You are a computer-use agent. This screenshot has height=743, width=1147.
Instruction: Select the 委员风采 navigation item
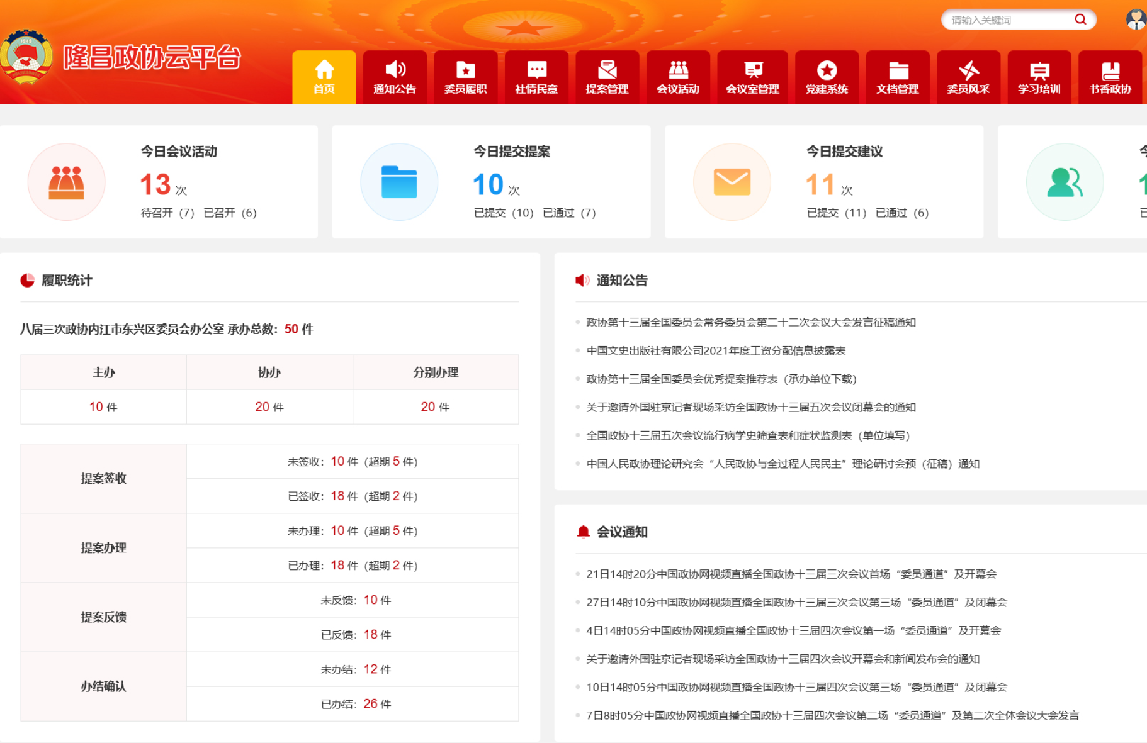(968, 77)
